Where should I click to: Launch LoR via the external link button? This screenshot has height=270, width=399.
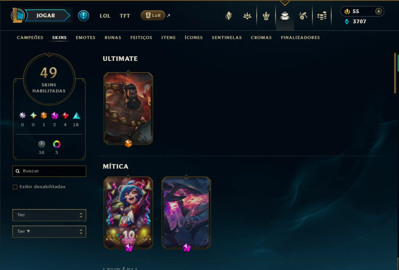tap(153, 15)
